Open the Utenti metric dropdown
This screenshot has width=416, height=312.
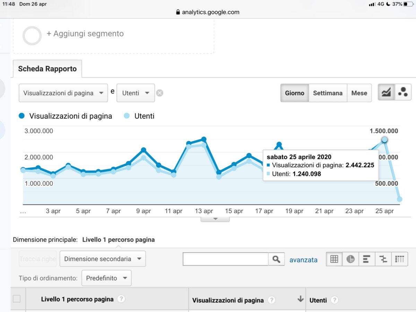[136, 93]
